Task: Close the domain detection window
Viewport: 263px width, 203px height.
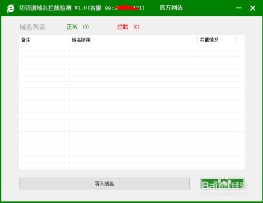Action: click(252, 8)
